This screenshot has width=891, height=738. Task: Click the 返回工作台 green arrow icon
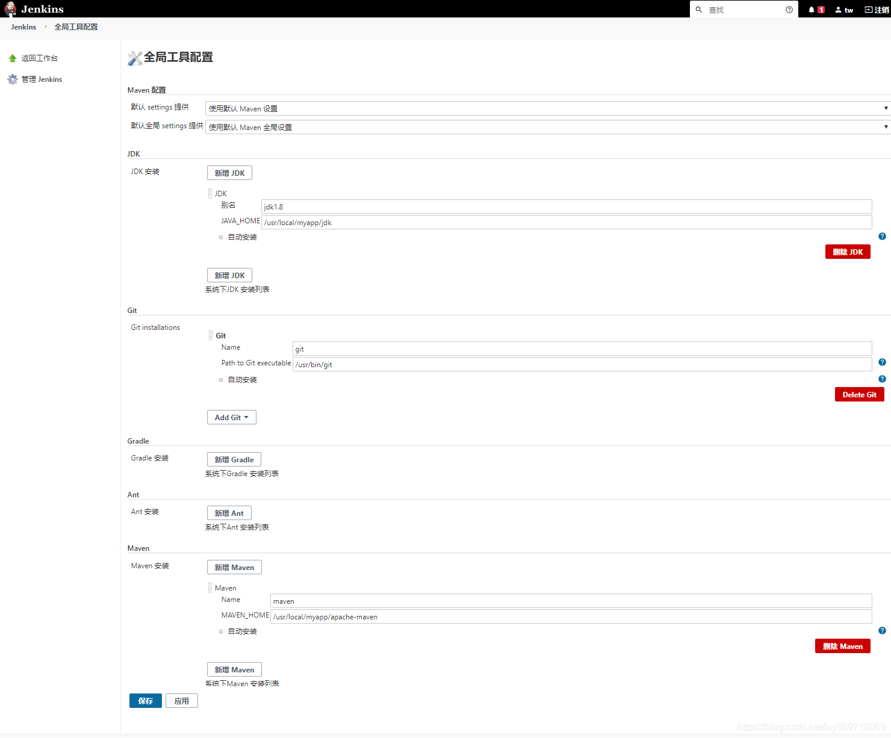pos(13,58)
